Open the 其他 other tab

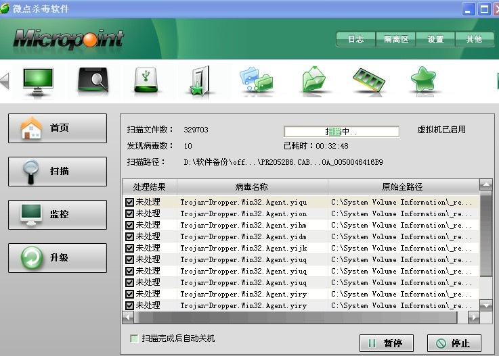[474, 39]
